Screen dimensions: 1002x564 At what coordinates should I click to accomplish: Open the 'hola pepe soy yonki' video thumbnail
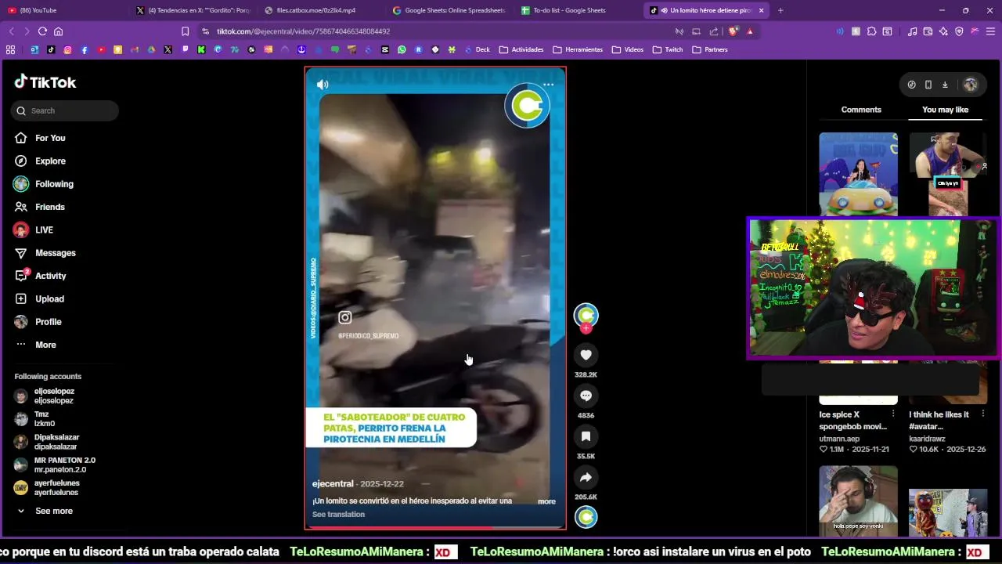click(858, 500)
